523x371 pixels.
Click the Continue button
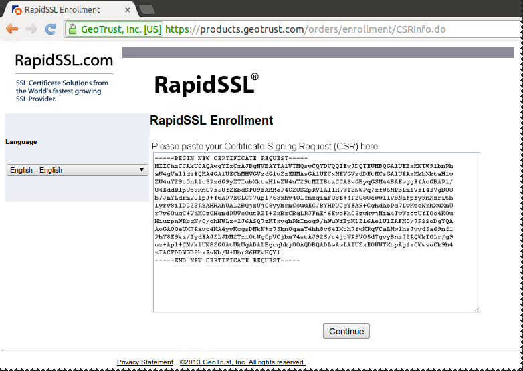pyautogui.click(x=346, y=331)
